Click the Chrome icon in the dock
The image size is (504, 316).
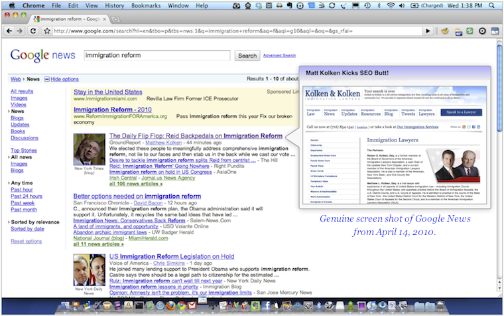181,305
